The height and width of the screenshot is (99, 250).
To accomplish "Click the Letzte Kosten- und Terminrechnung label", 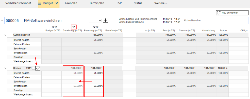I will point(138,19).
